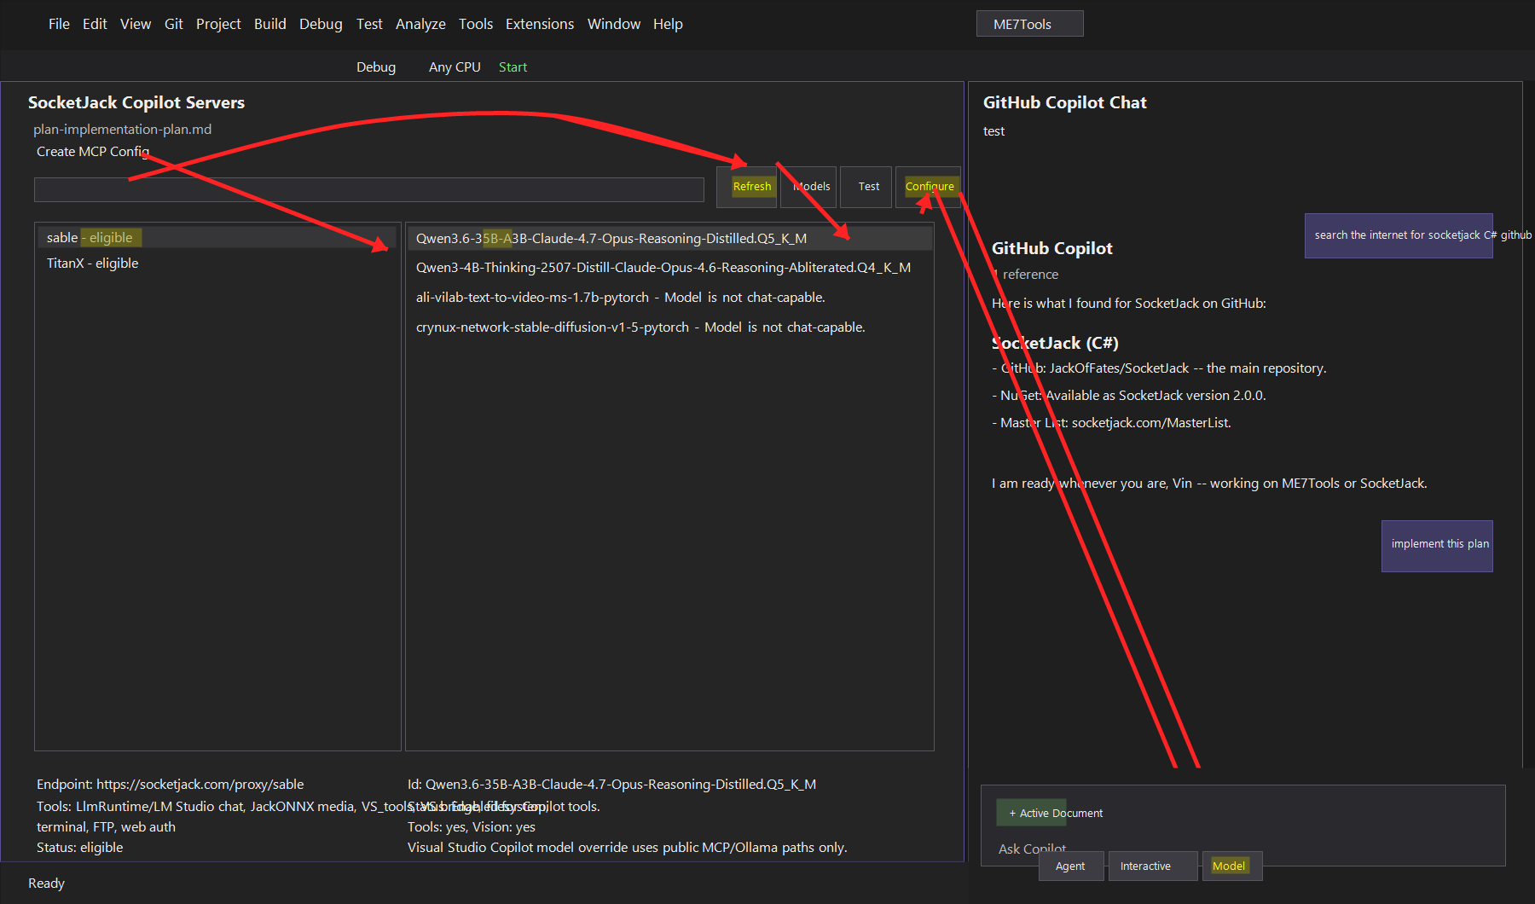The image size is (1535, 904).
Task: Click the Models button
Action: (810, 187)
